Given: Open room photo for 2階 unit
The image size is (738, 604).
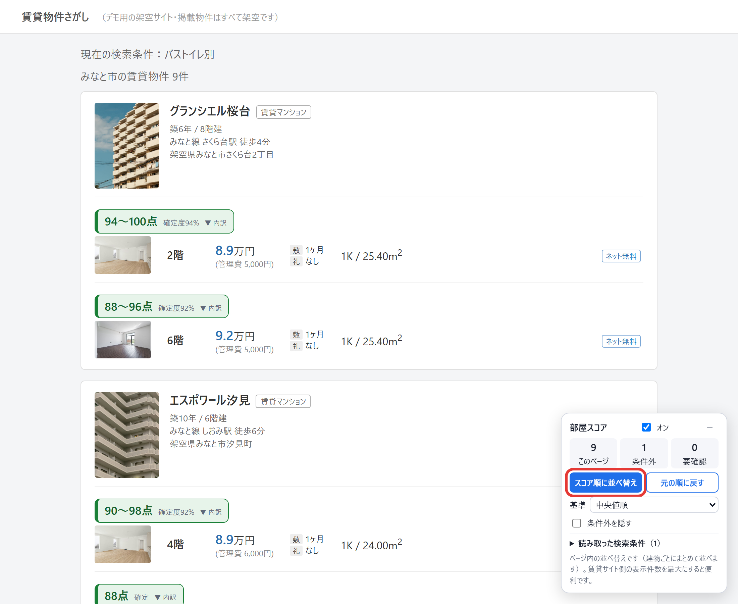Looking at the screenshot, I should 123,255.
